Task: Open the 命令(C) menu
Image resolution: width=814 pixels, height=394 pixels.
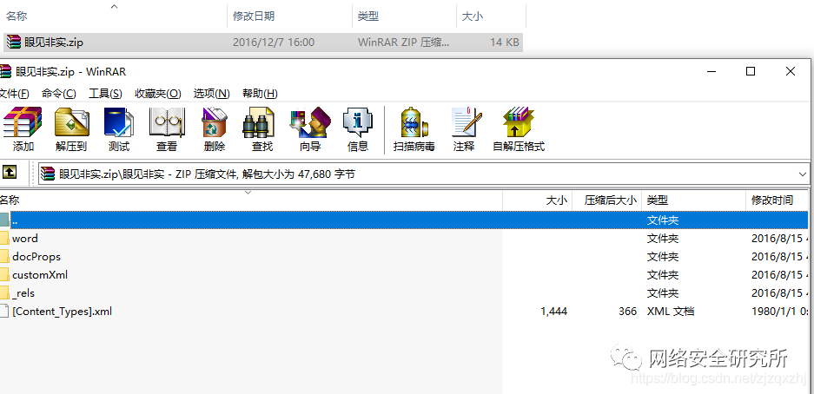Action: pos(59,94)
